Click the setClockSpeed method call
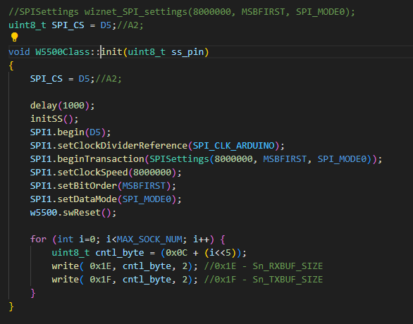 (x=106, y=173)
